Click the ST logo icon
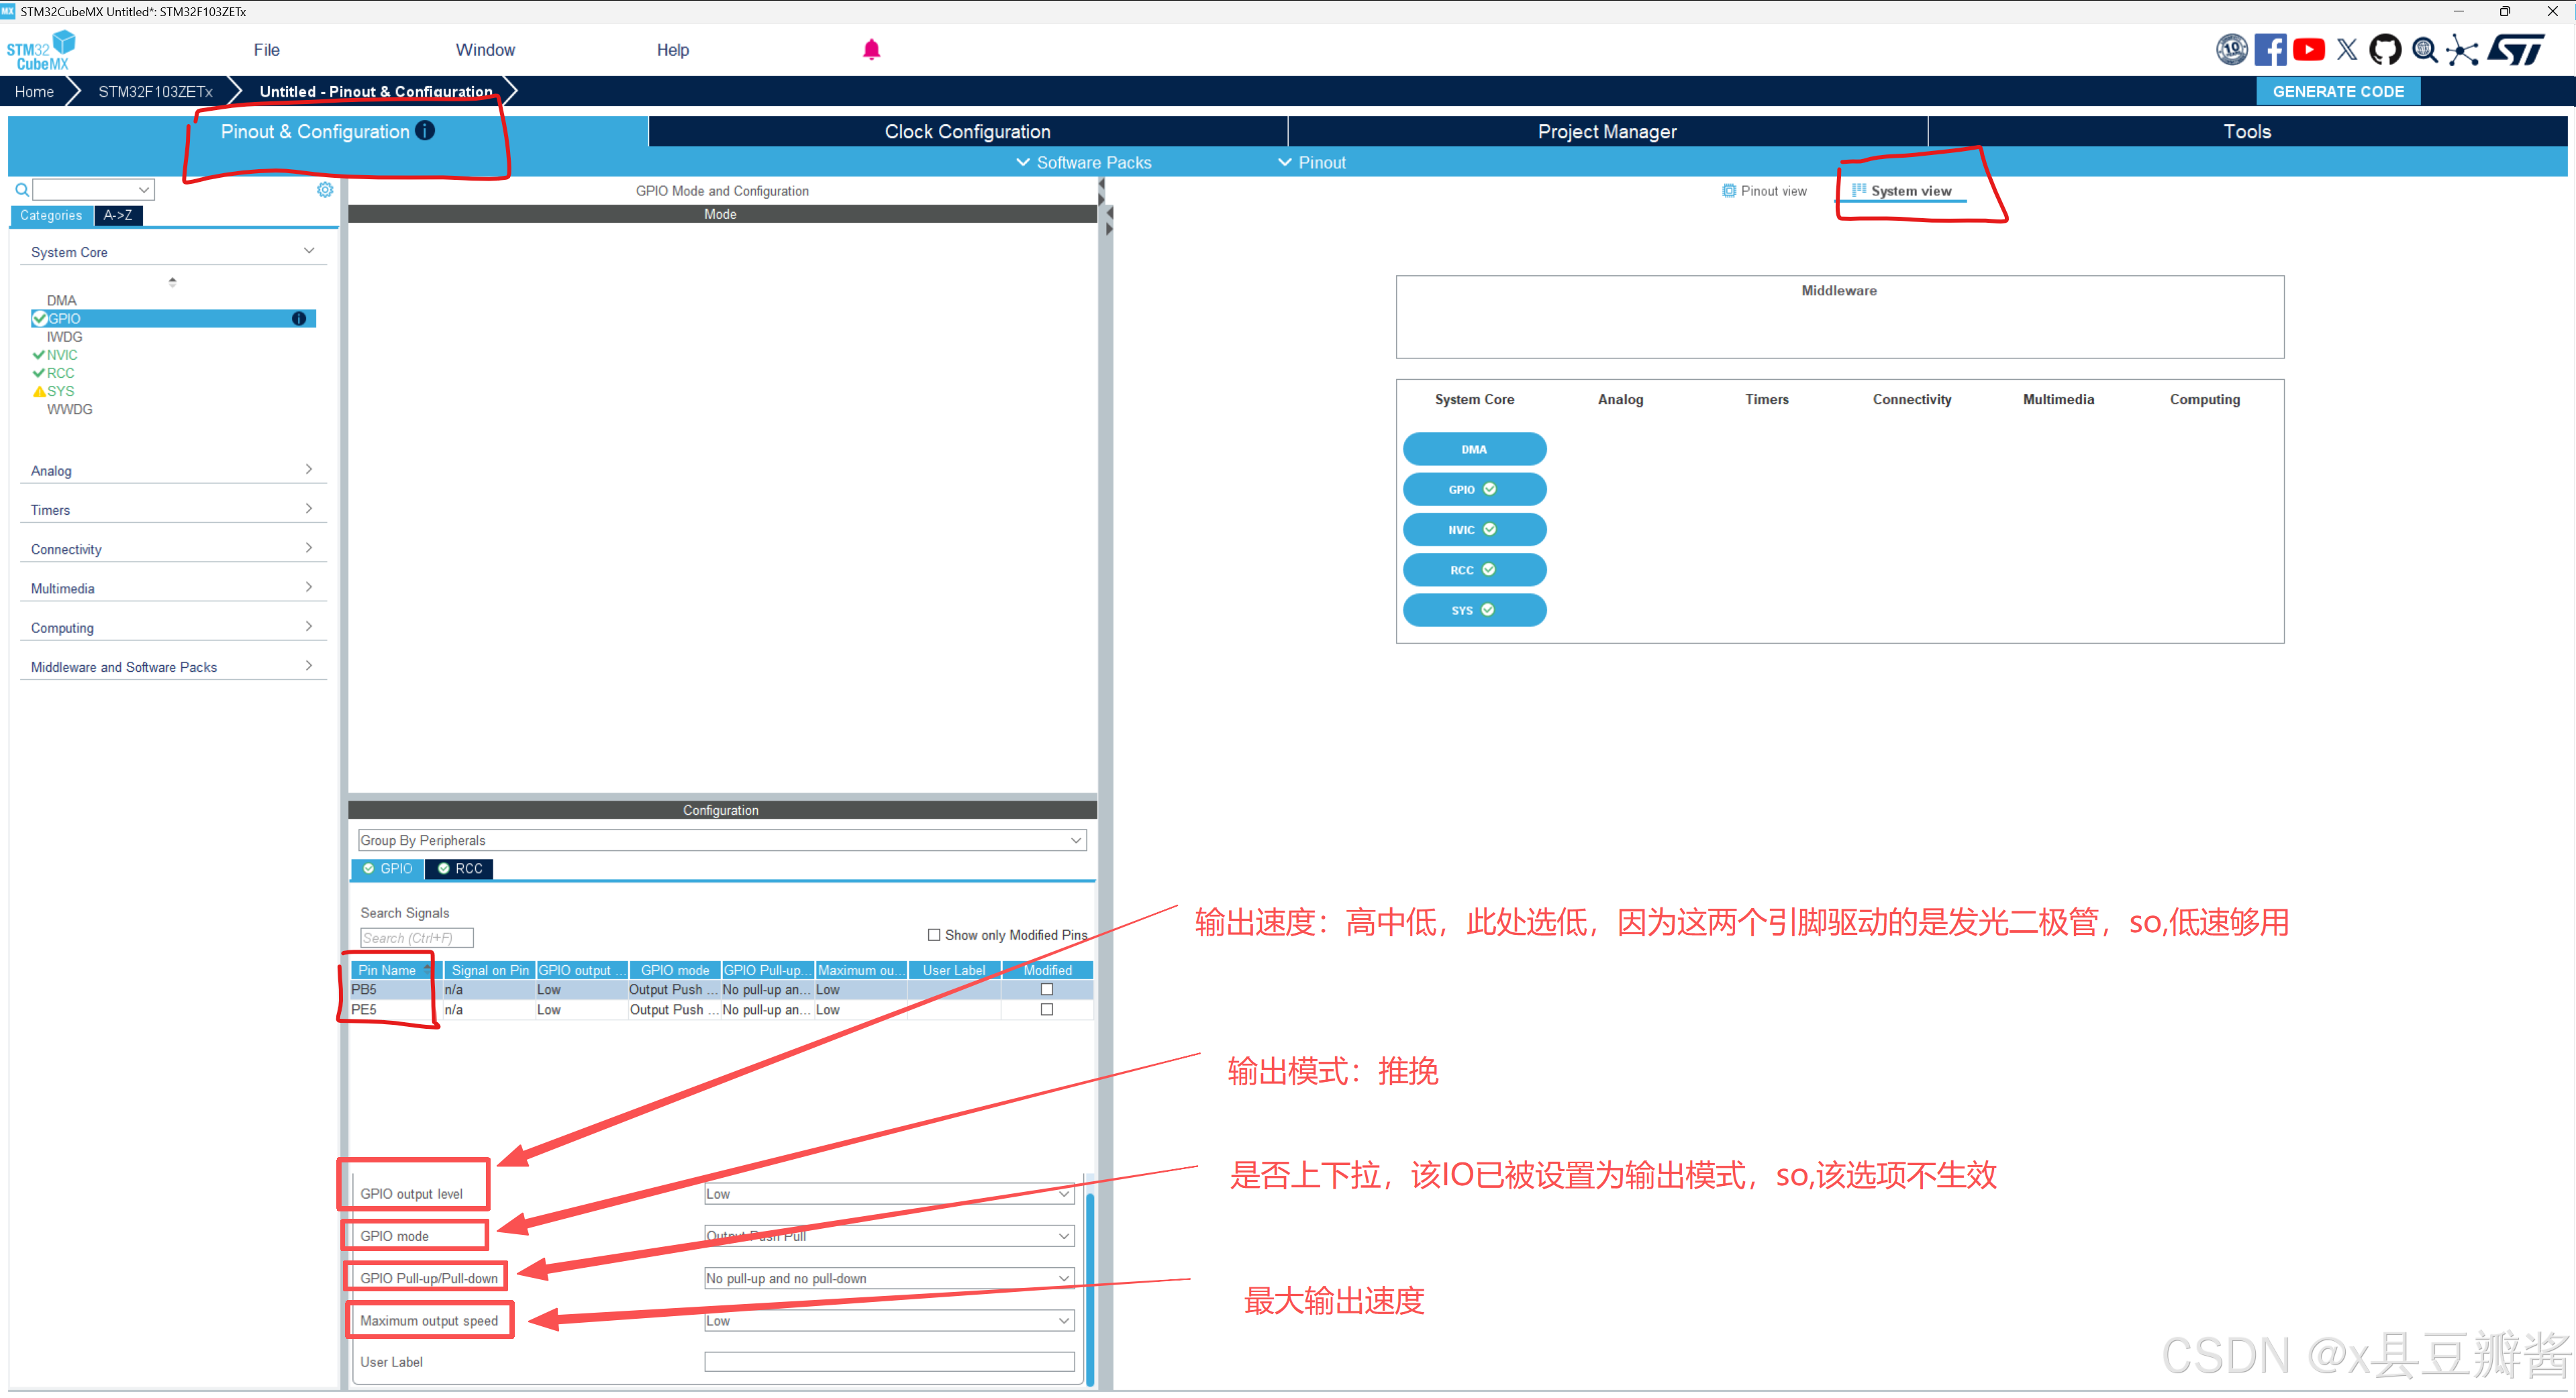This screenshot has height=1398, width=2576. [x=2516, y=50]
